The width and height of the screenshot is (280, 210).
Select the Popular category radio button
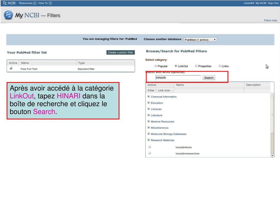[x=156, y=66]
